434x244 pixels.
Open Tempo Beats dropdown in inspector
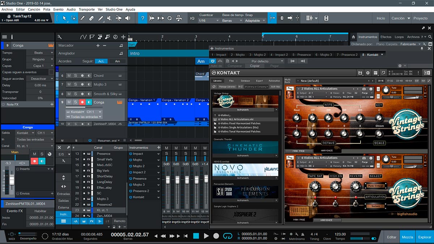coord(40,53)
